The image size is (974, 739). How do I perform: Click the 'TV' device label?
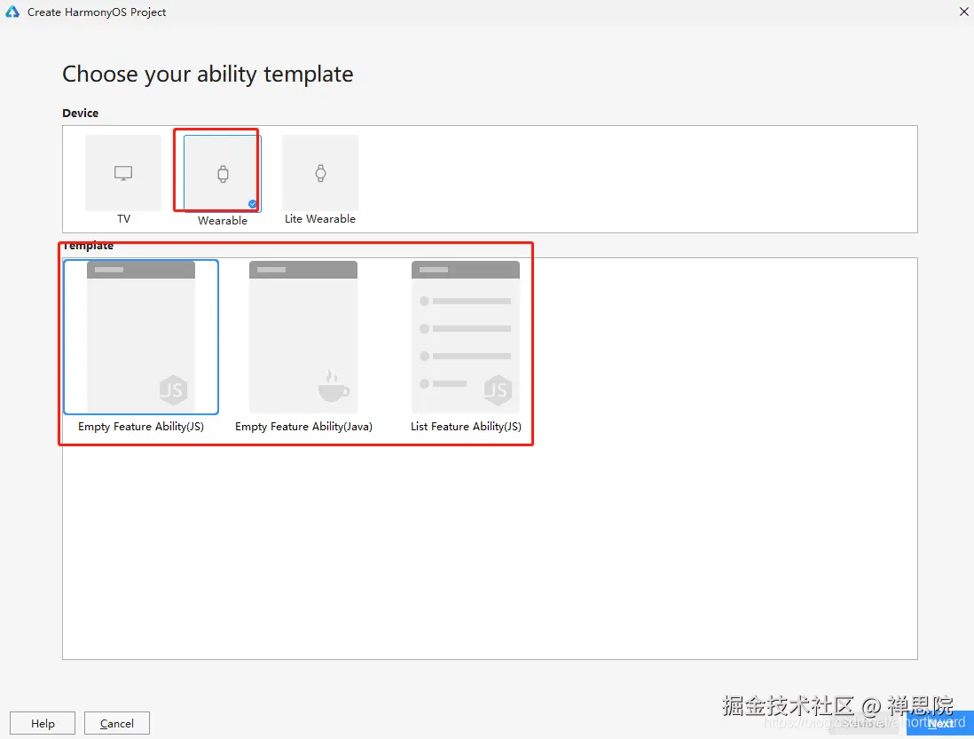[x=123, y=218]
